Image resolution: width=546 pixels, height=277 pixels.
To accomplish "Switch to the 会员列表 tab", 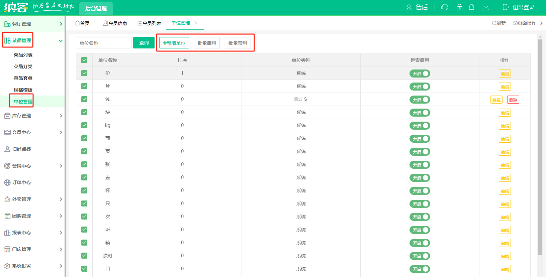I will coord(150,23).
